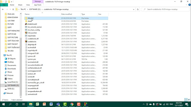Select SOFT TEACHER folder in navigation pane

coord(13,41)
